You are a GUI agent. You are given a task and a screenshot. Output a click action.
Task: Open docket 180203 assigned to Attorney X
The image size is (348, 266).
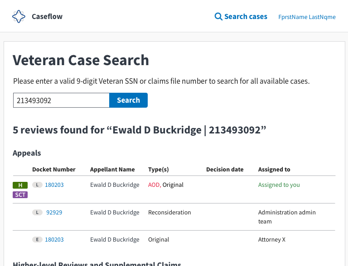54,240
